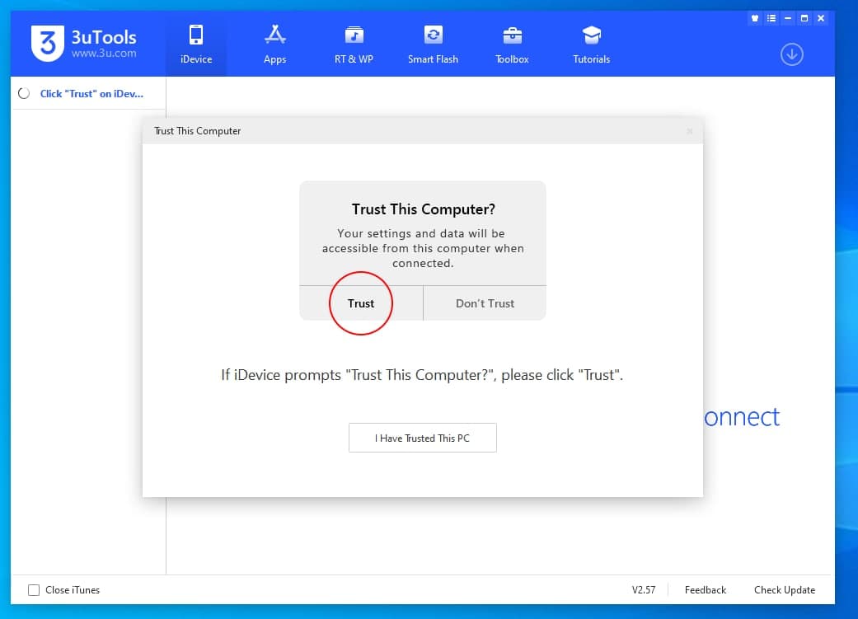
Task: Open Tutorials graduation cap icon
Action: 591,45
